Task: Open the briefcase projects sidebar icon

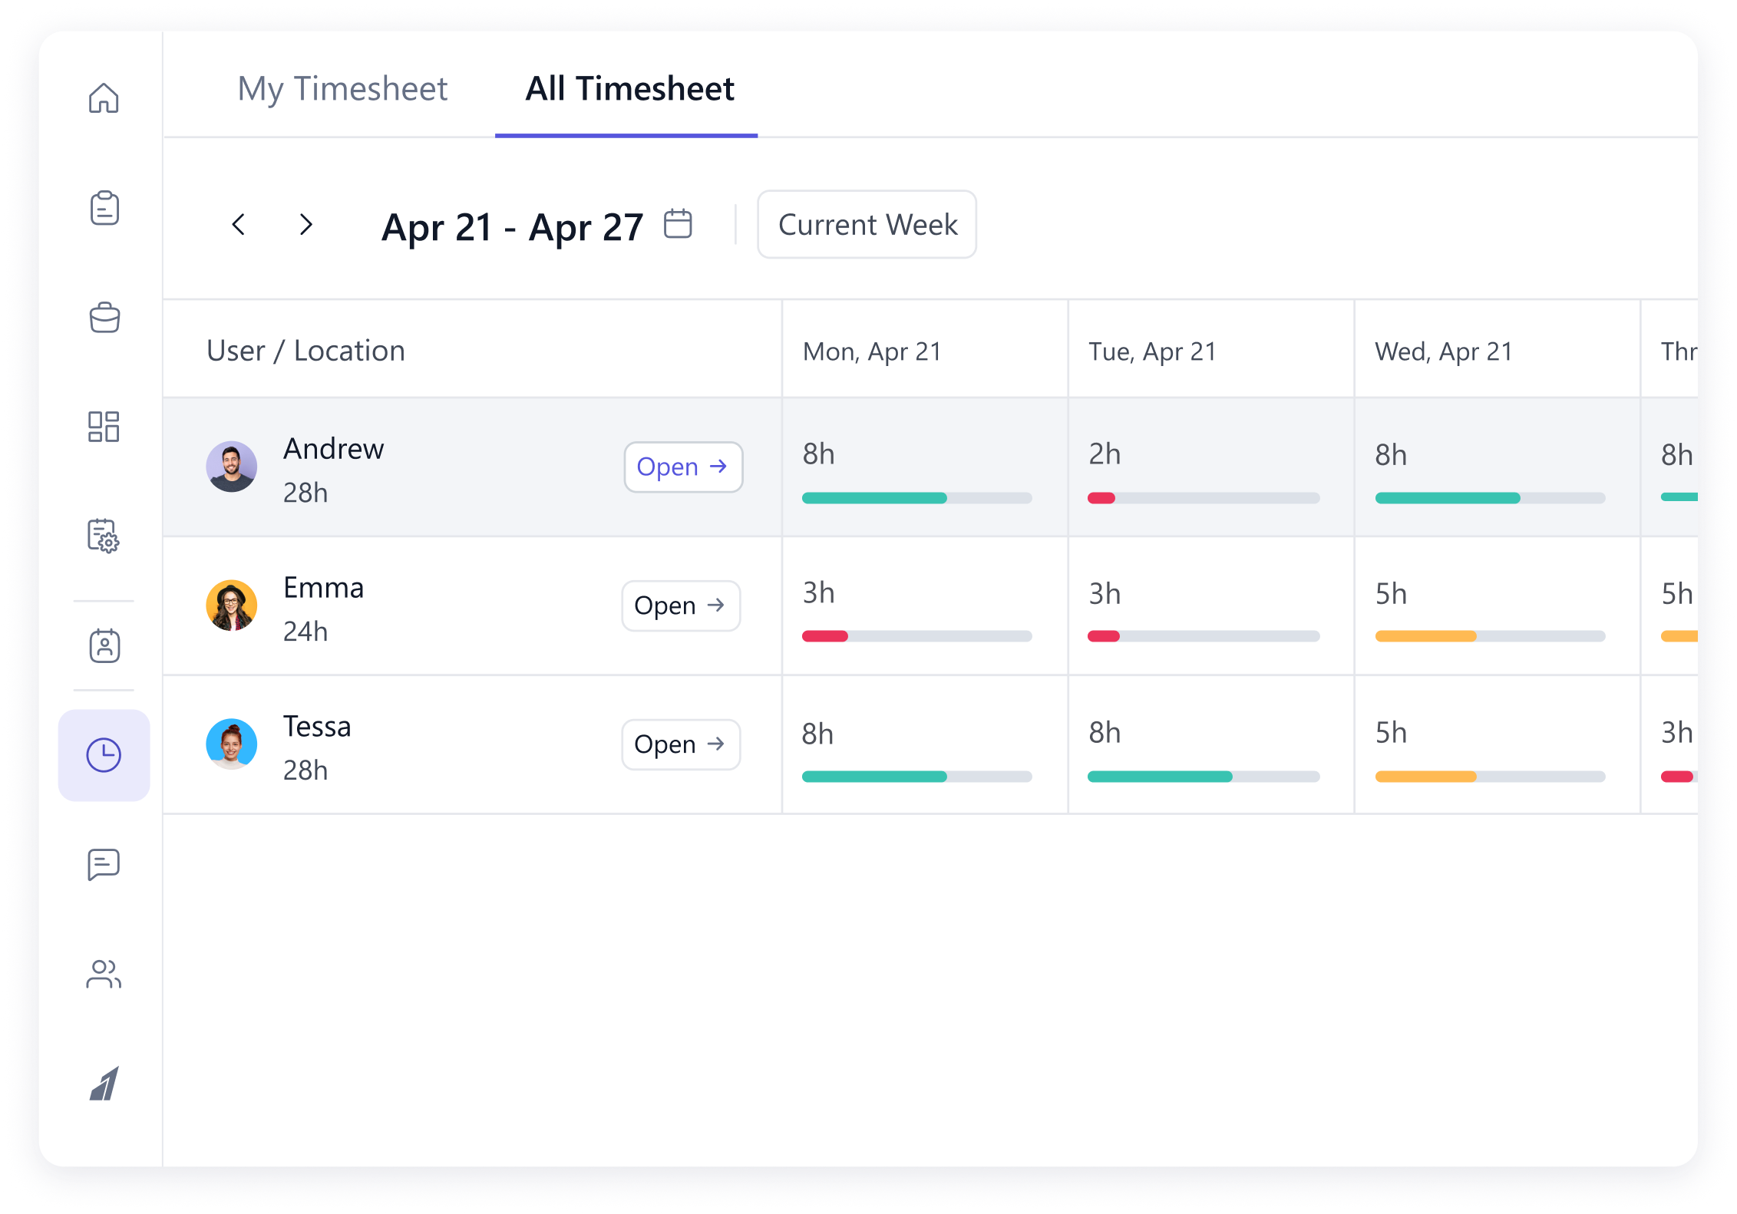Action: [104, 318]
